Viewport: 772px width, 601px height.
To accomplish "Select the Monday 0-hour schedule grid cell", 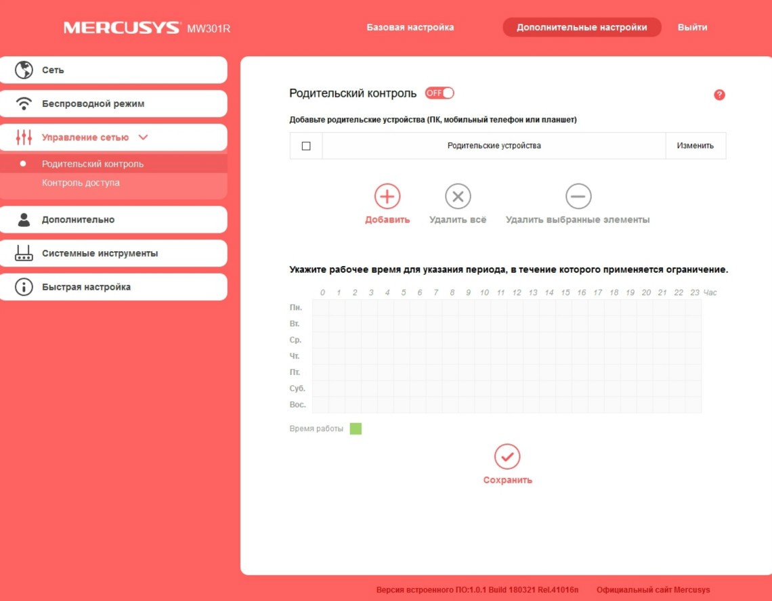I will pyautogui.click(x=321, y=308).
